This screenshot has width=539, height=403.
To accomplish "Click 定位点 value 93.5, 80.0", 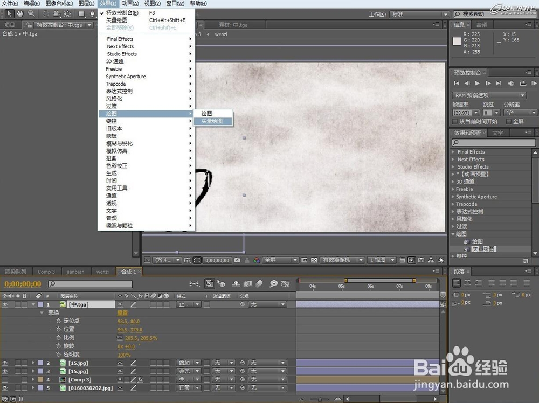I will point(129,322).
